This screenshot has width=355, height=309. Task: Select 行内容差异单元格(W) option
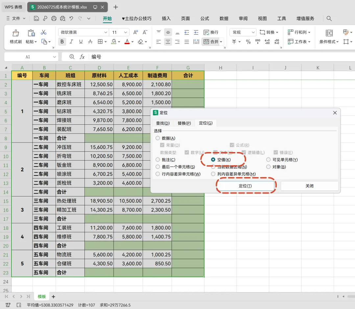[158, 174]
